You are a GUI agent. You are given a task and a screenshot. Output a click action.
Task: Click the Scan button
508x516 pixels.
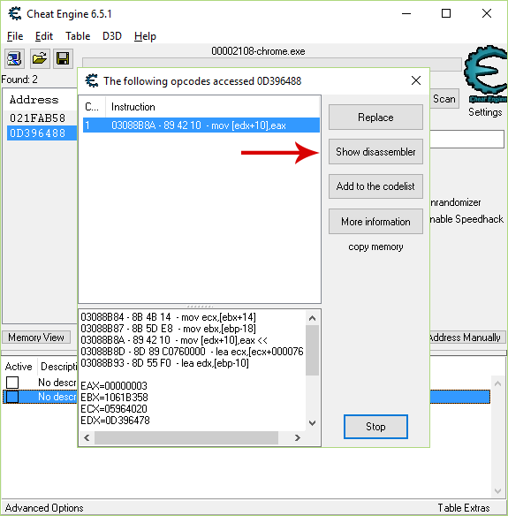point(444,99)
